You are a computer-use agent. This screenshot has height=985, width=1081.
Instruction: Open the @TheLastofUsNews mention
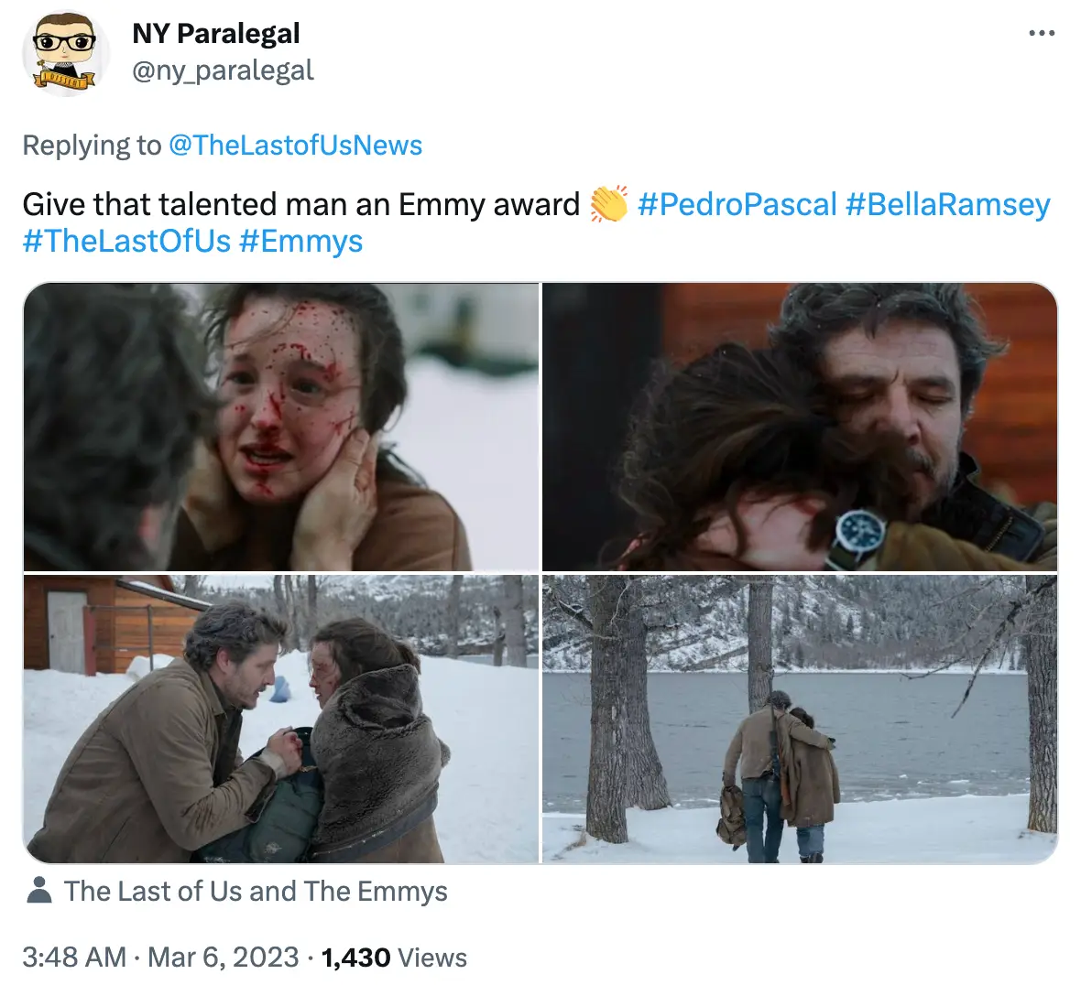tap(295, 146)
